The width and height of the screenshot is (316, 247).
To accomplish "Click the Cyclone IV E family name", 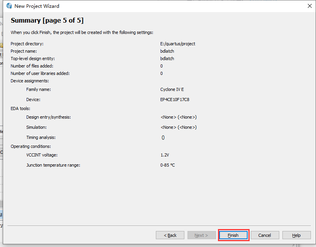I will click(x=172, y=89).
